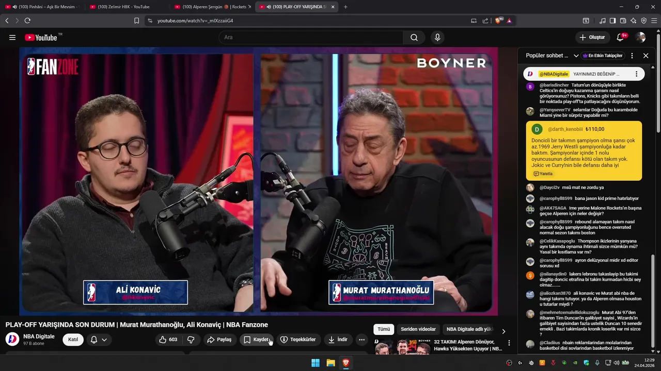Open the NBA Digitale channel avatar
The height and width of the screenshot is (371, 661).
(12, 339)
